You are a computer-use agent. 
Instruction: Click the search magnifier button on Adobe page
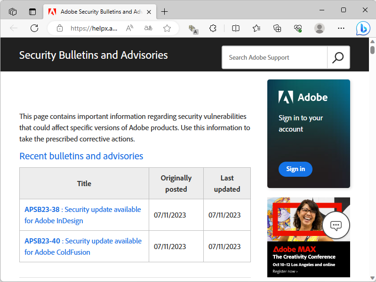click(x=338, y=57)
